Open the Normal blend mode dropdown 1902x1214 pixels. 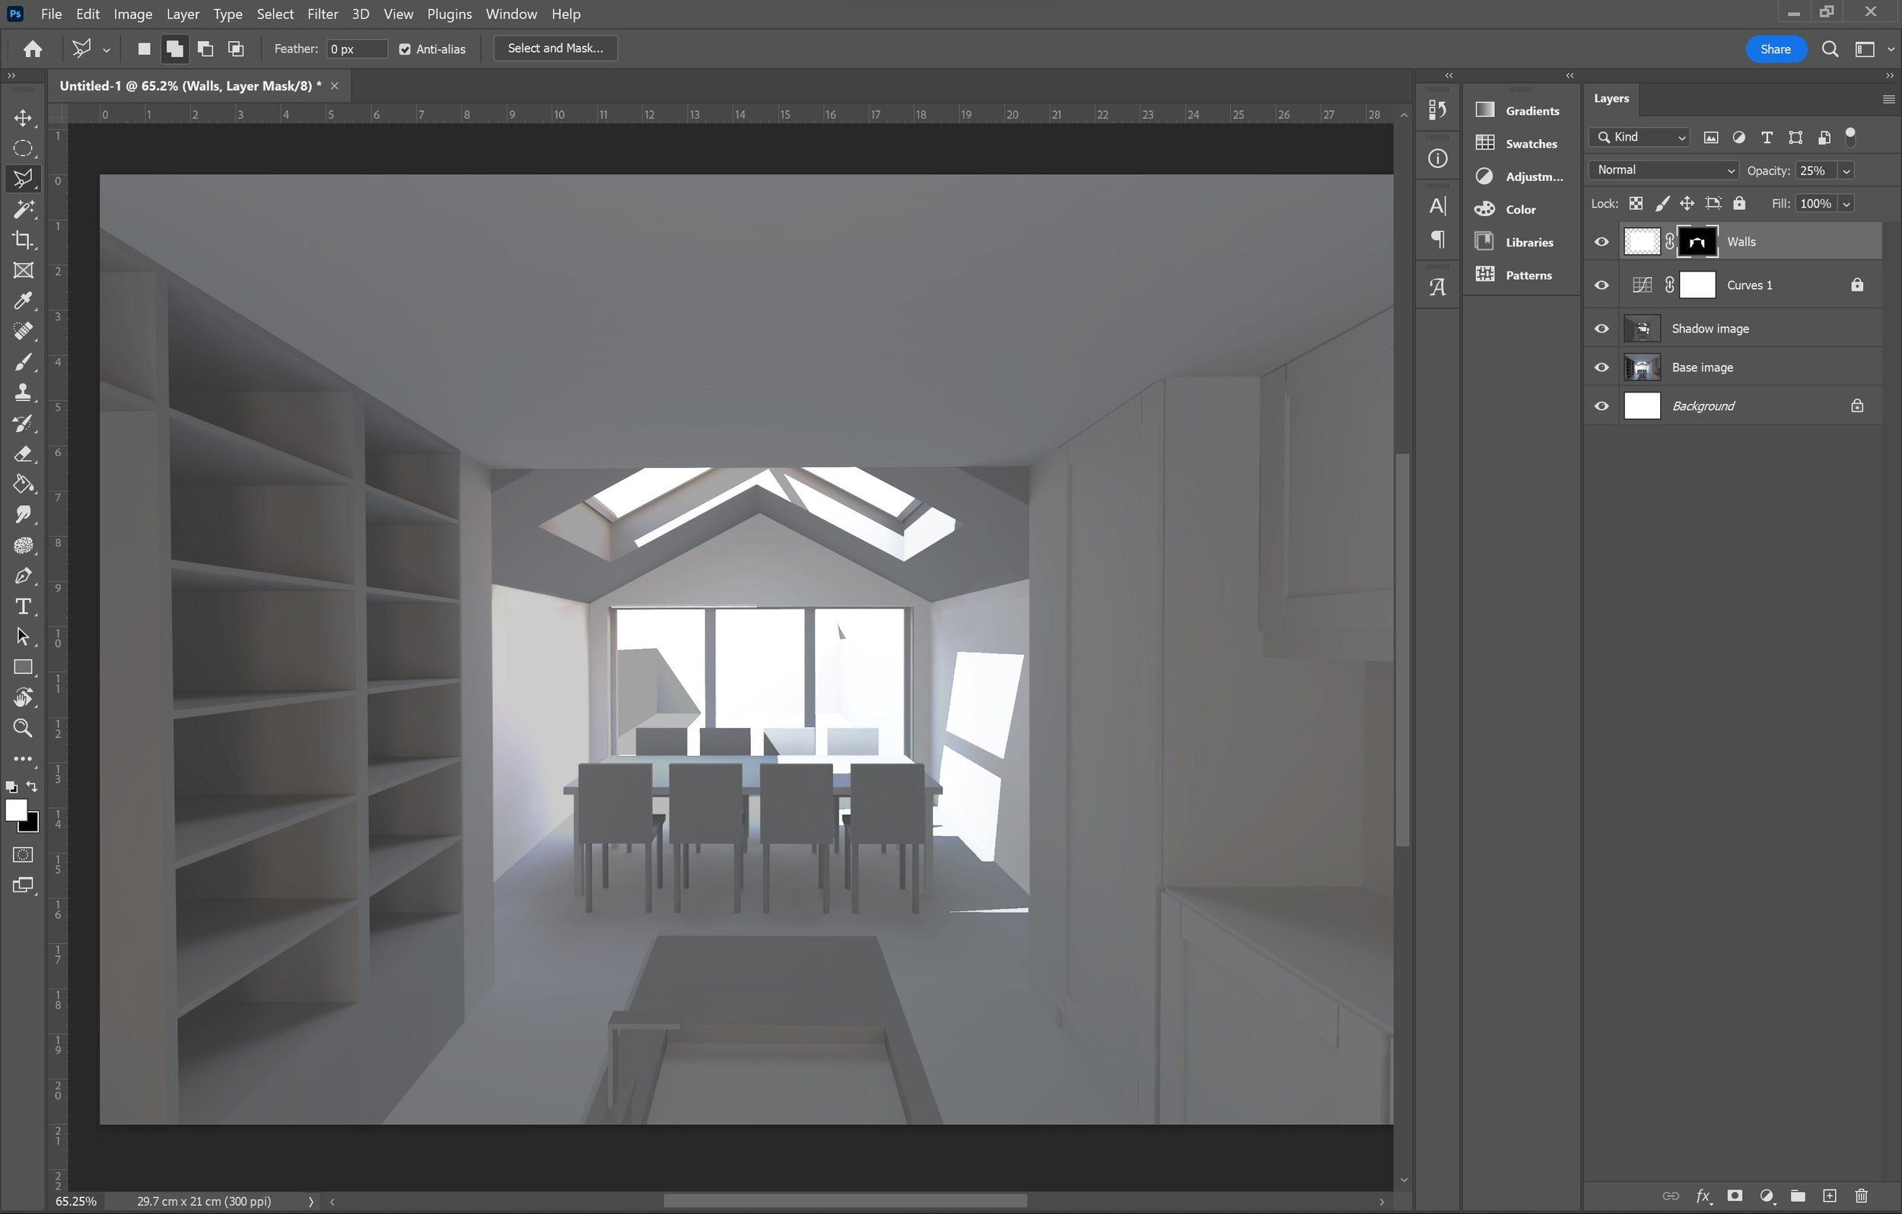coord(1663,170)
